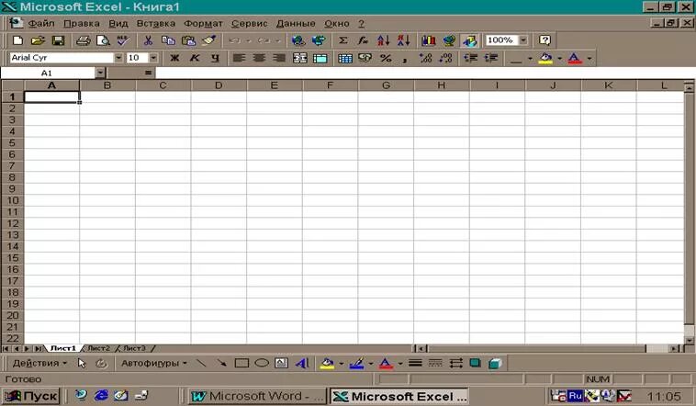Copy selection using the Copy icon
The width and height of the screenshot is (696, 406).
pos(168,40)
